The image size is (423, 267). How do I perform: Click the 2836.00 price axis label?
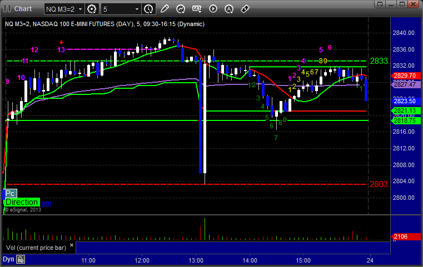404,49
